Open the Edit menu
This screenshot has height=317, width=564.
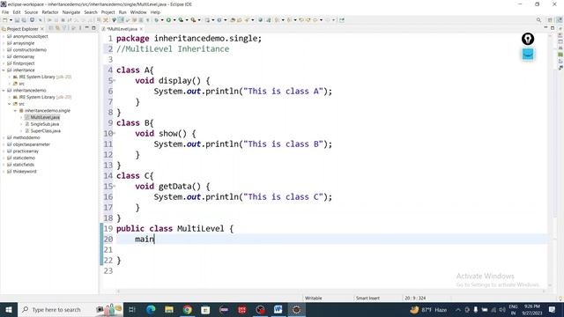coord(17,12)
